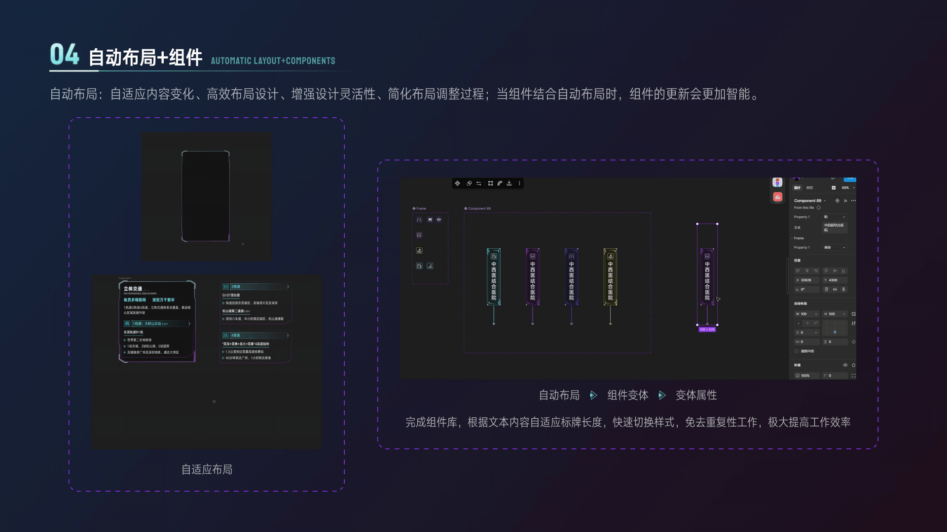This screenshot has width=947, height=532.
Task: Select the vertical direction arrow in auto layout
Action: click(799, 323)
